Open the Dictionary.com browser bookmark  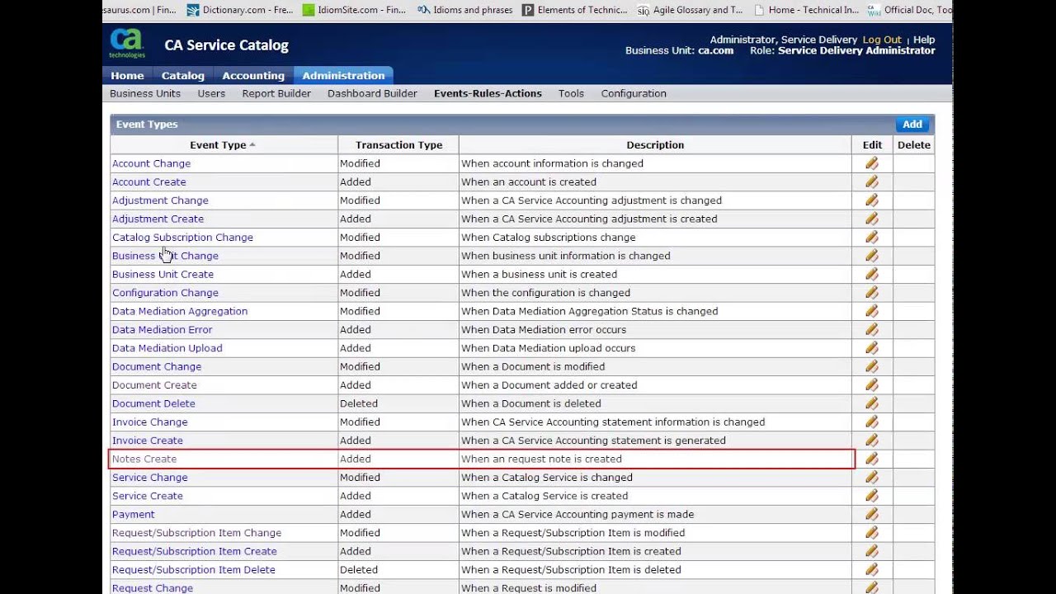coord(240,10)
